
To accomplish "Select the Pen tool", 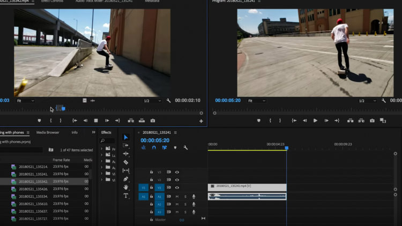I will point(125,179).
